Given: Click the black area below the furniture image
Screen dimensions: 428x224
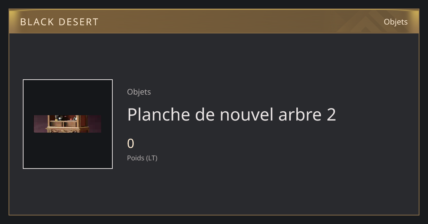Looking at the screenshot, I should [x=68, y=150].
